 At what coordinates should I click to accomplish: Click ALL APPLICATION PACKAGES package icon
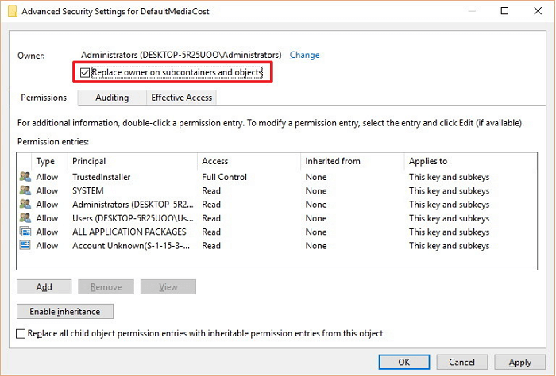point(25,232)
